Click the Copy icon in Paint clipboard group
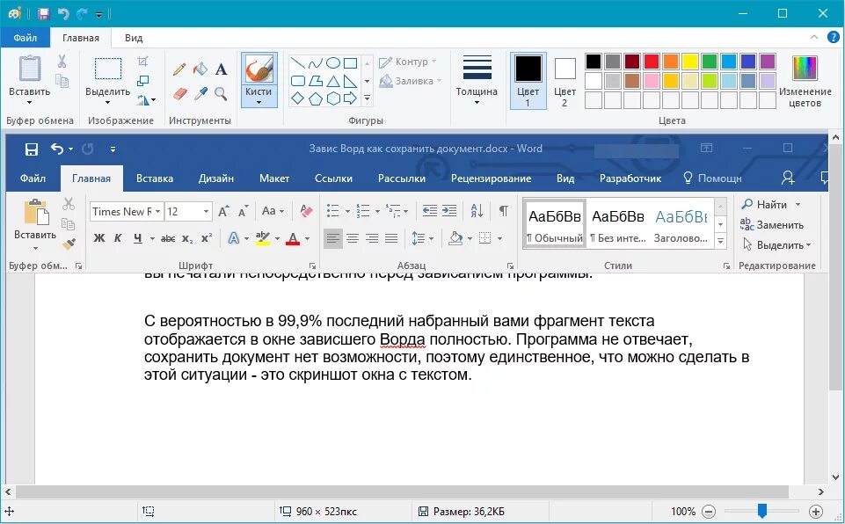845x524 pixels. tap(62, 81)
